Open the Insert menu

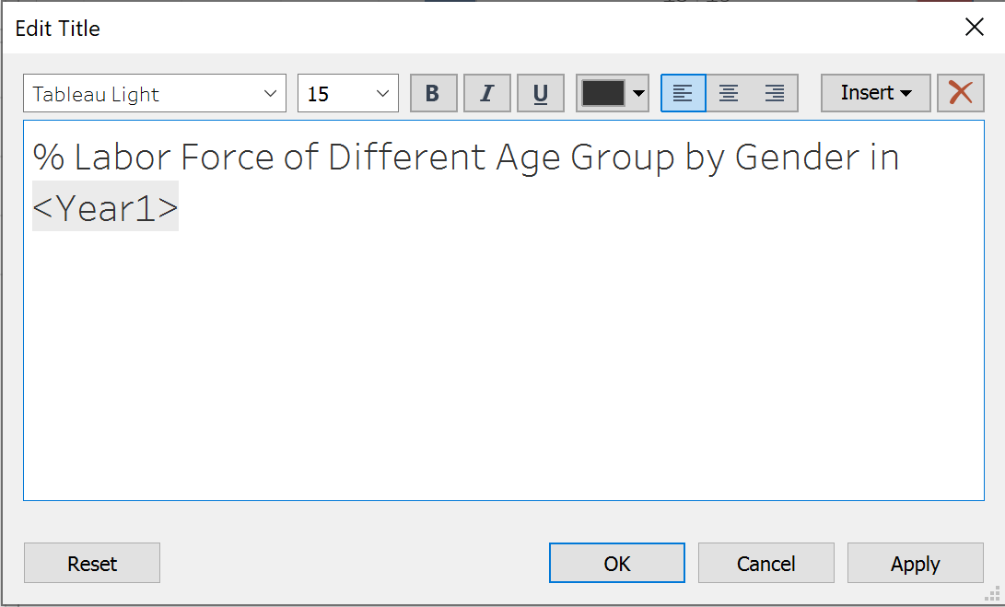[875, 93]
